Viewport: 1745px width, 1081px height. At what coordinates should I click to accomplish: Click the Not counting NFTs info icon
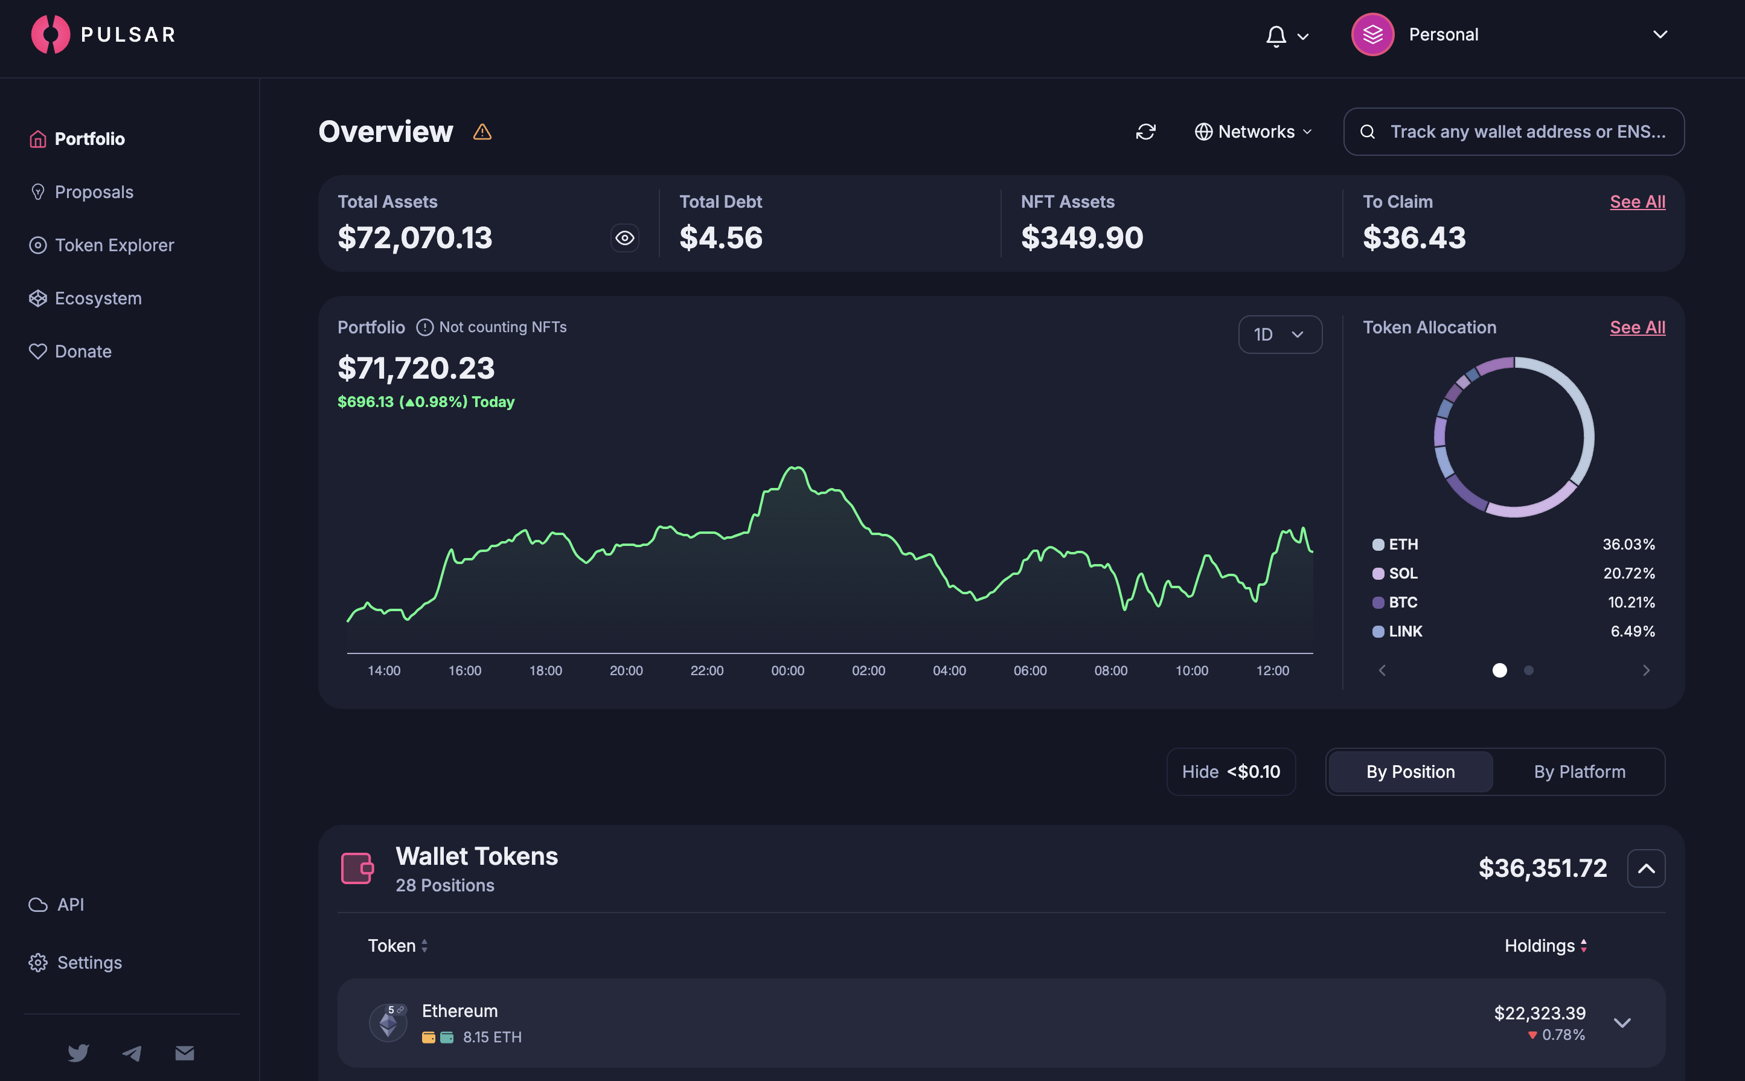click(424, 327)
